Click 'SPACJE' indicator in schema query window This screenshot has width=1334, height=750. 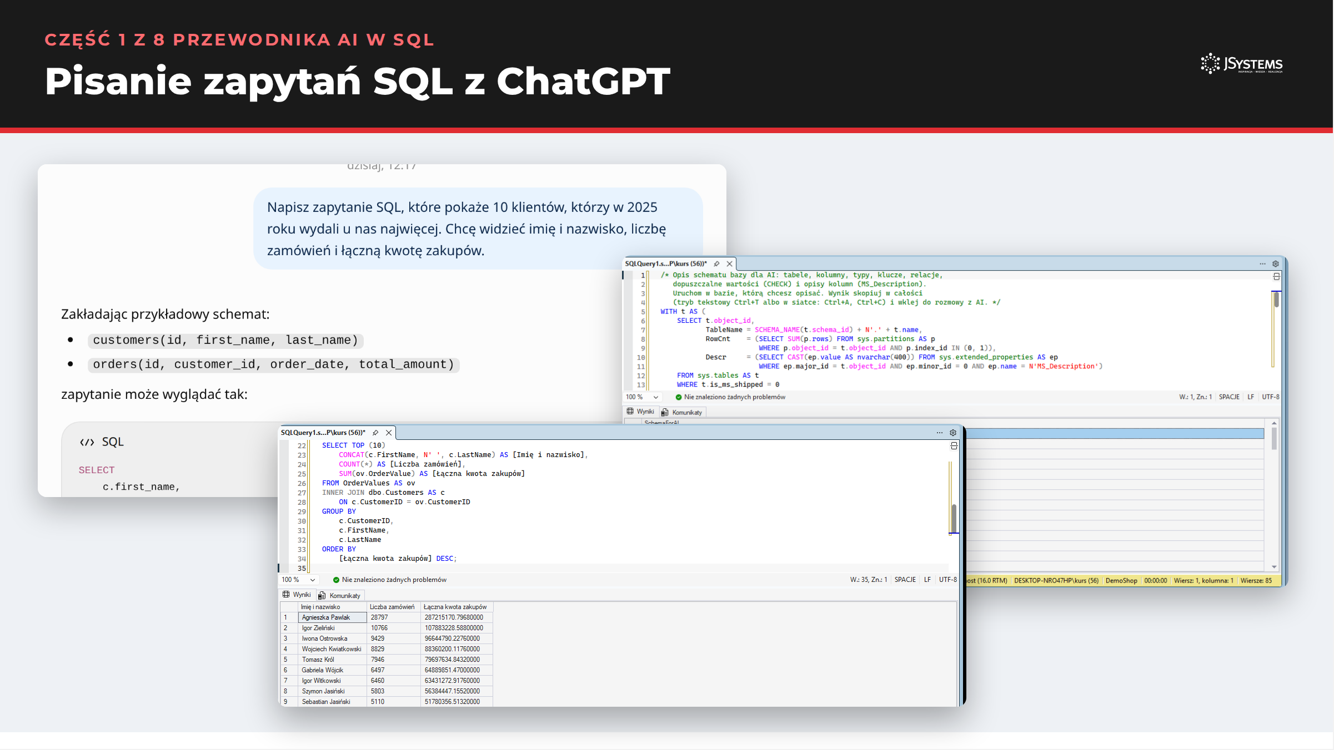click(x=1229, y=397)
